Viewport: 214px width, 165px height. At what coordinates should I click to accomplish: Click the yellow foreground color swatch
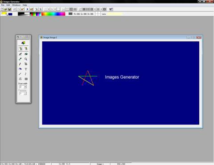pos(4,13)
